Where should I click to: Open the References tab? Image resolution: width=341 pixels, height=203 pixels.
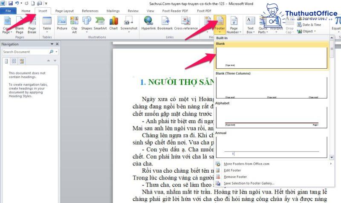[x=90, y=11]
